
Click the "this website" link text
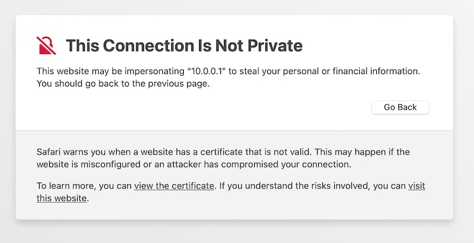(62, 199)
